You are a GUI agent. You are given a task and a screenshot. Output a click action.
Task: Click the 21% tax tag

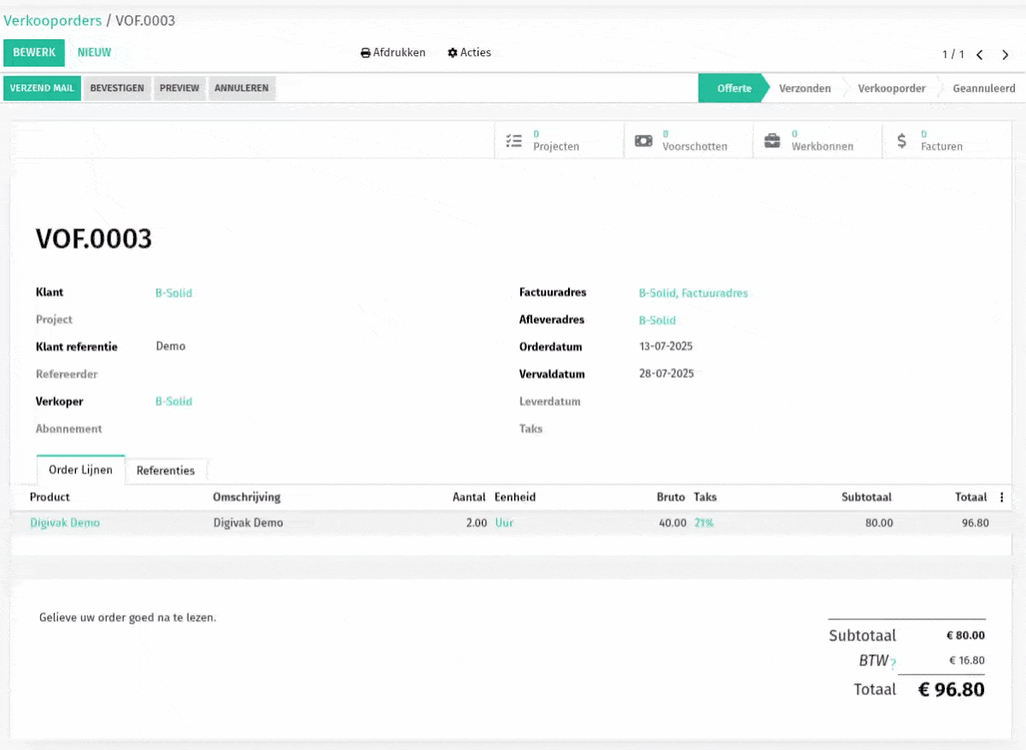point(703,522)
